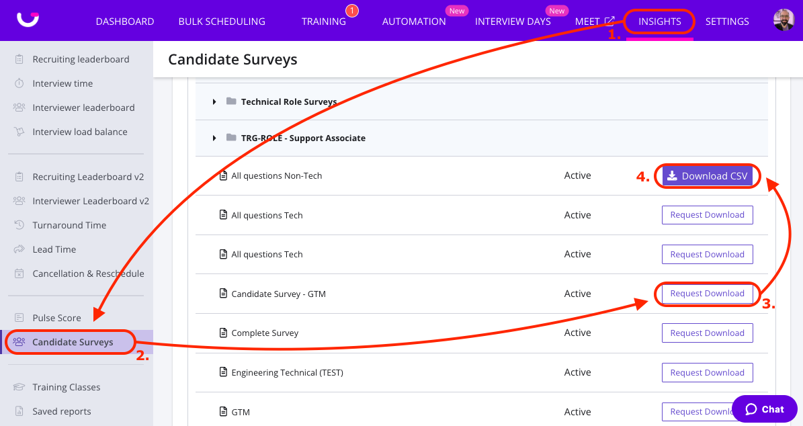The height and width of the screenshot is (426, 803).
Task: Click the Pulse Score clipboard icon
Action: [19, 318]
